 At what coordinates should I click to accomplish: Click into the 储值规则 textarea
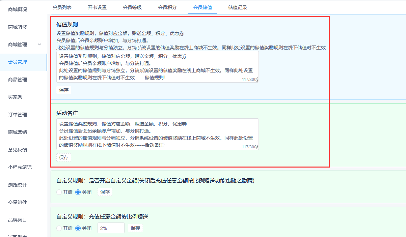[x=157, y=67]
